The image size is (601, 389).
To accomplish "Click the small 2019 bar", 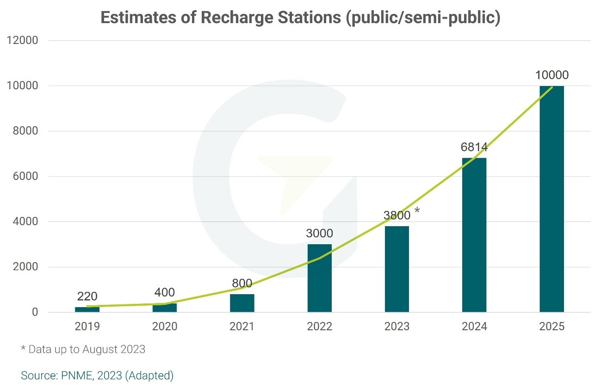I will [x=87, y=309].
